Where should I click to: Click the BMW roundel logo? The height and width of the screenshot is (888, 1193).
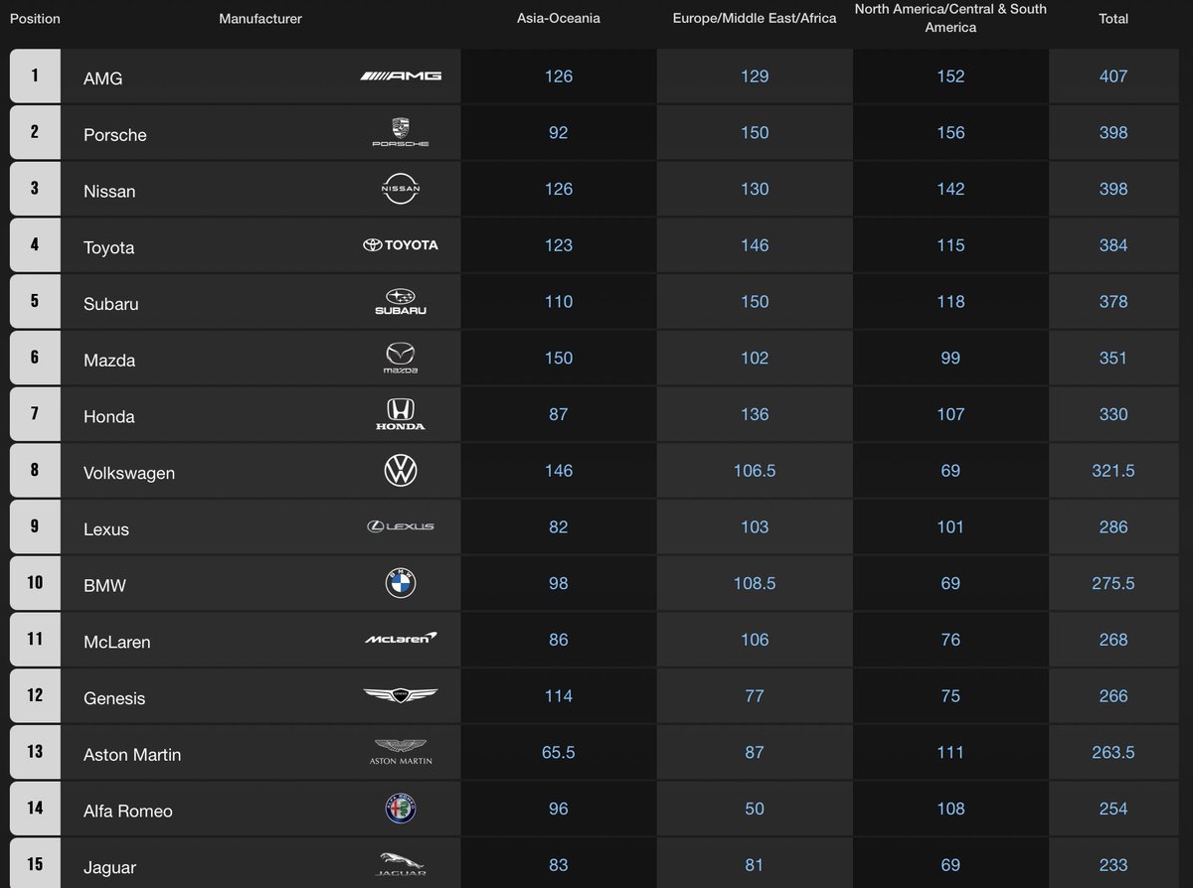[401, 583]
